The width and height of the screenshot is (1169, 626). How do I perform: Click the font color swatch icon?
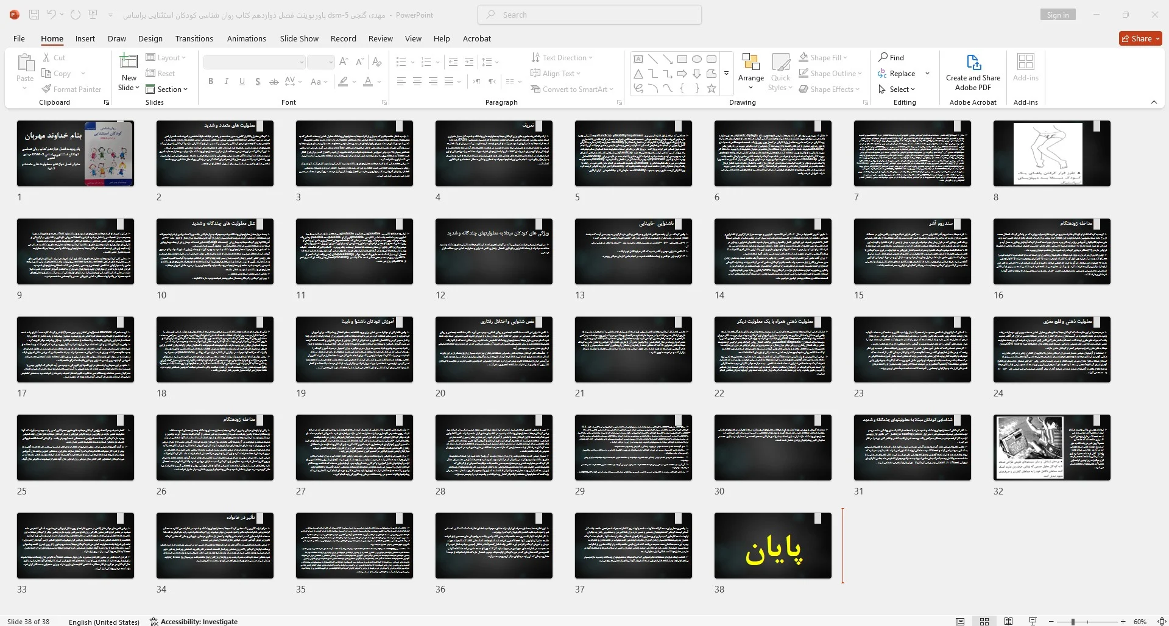point(367,82)
